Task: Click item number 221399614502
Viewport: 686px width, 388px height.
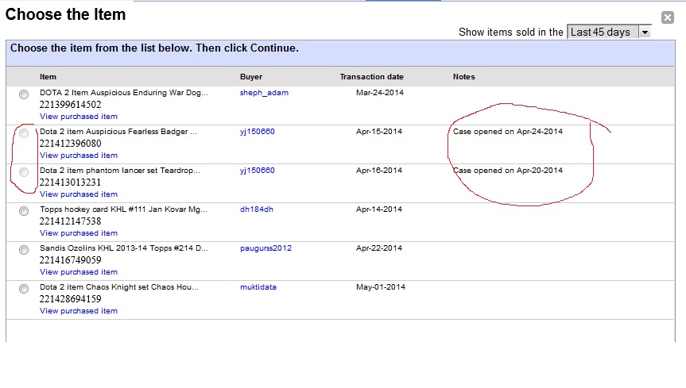Action: point(71,105)
